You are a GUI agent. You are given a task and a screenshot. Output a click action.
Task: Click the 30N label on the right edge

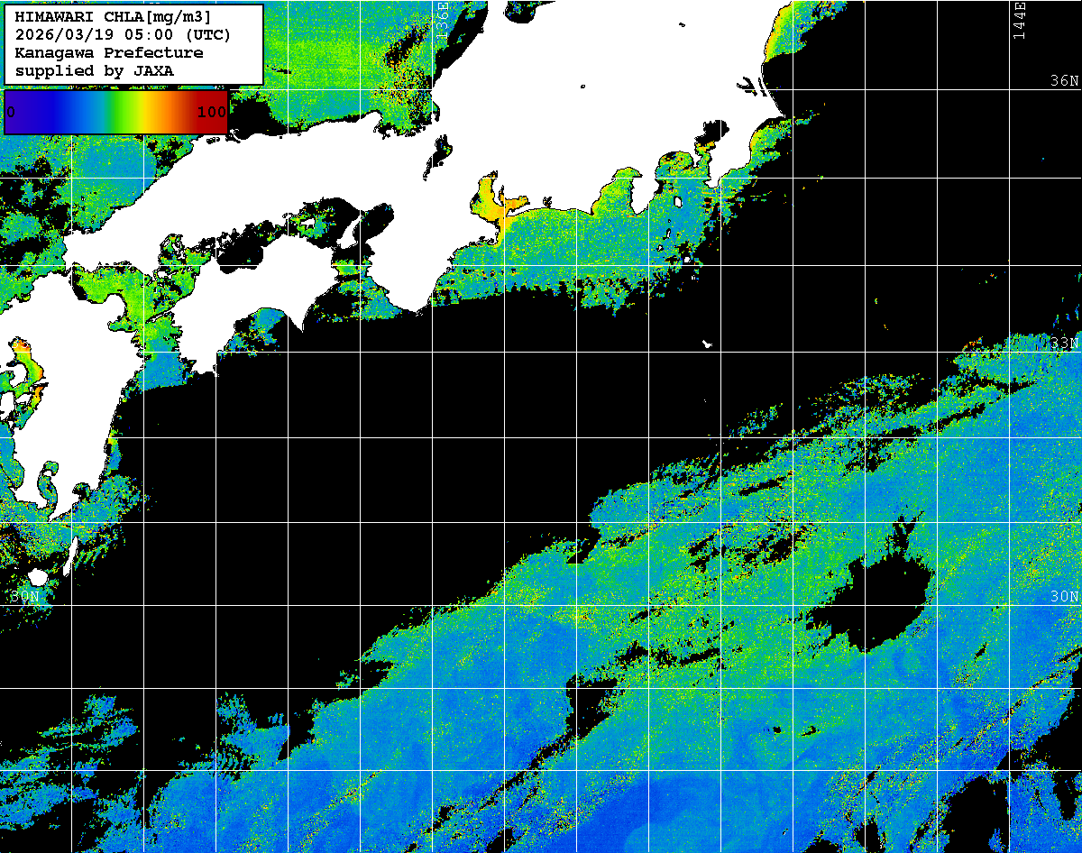1064,597
